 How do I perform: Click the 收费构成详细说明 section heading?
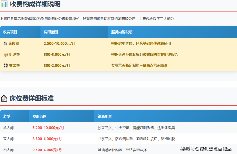pyautogui.click(x=35, y=4)
